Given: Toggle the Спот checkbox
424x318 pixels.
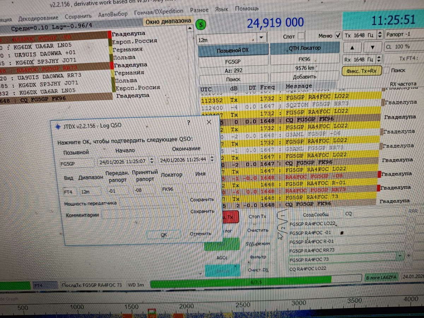Looking at the screenshot, I should [301, 36].
